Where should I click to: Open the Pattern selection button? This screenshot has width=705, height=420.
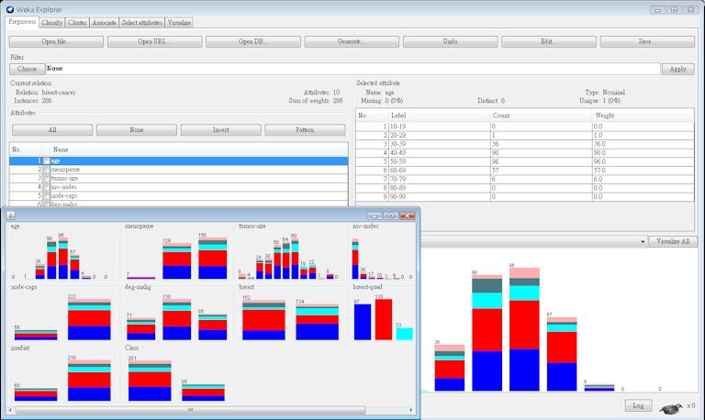click(x=305, y=130)
